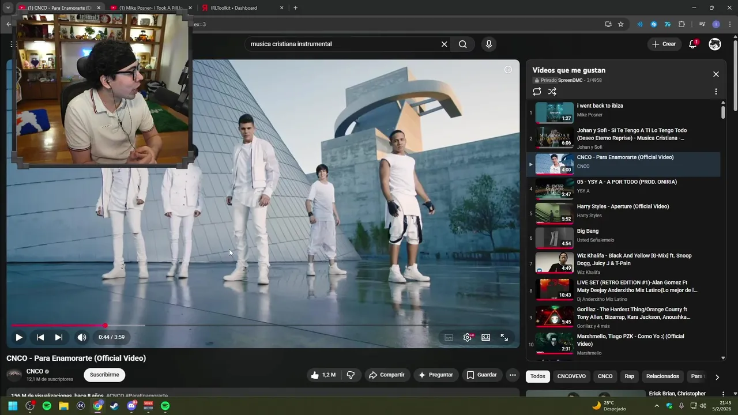
Task: Select the Todos filter chip
Action: (x=537, y=376)
